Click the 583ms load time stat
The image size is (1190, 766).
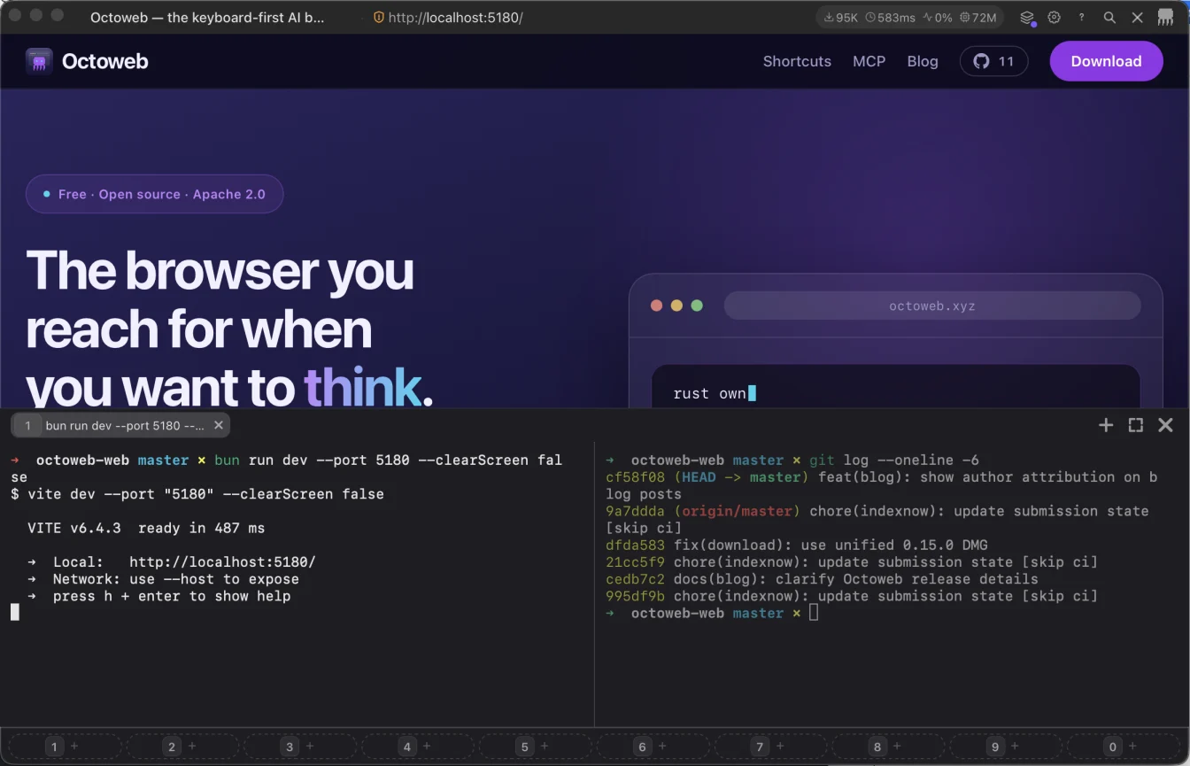[890, 17]
